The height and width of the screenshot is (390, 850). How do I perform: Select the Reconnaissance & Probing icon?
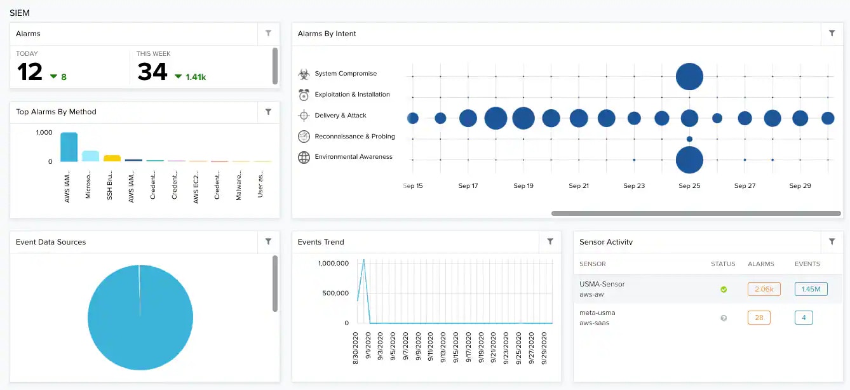click(304, 137)
